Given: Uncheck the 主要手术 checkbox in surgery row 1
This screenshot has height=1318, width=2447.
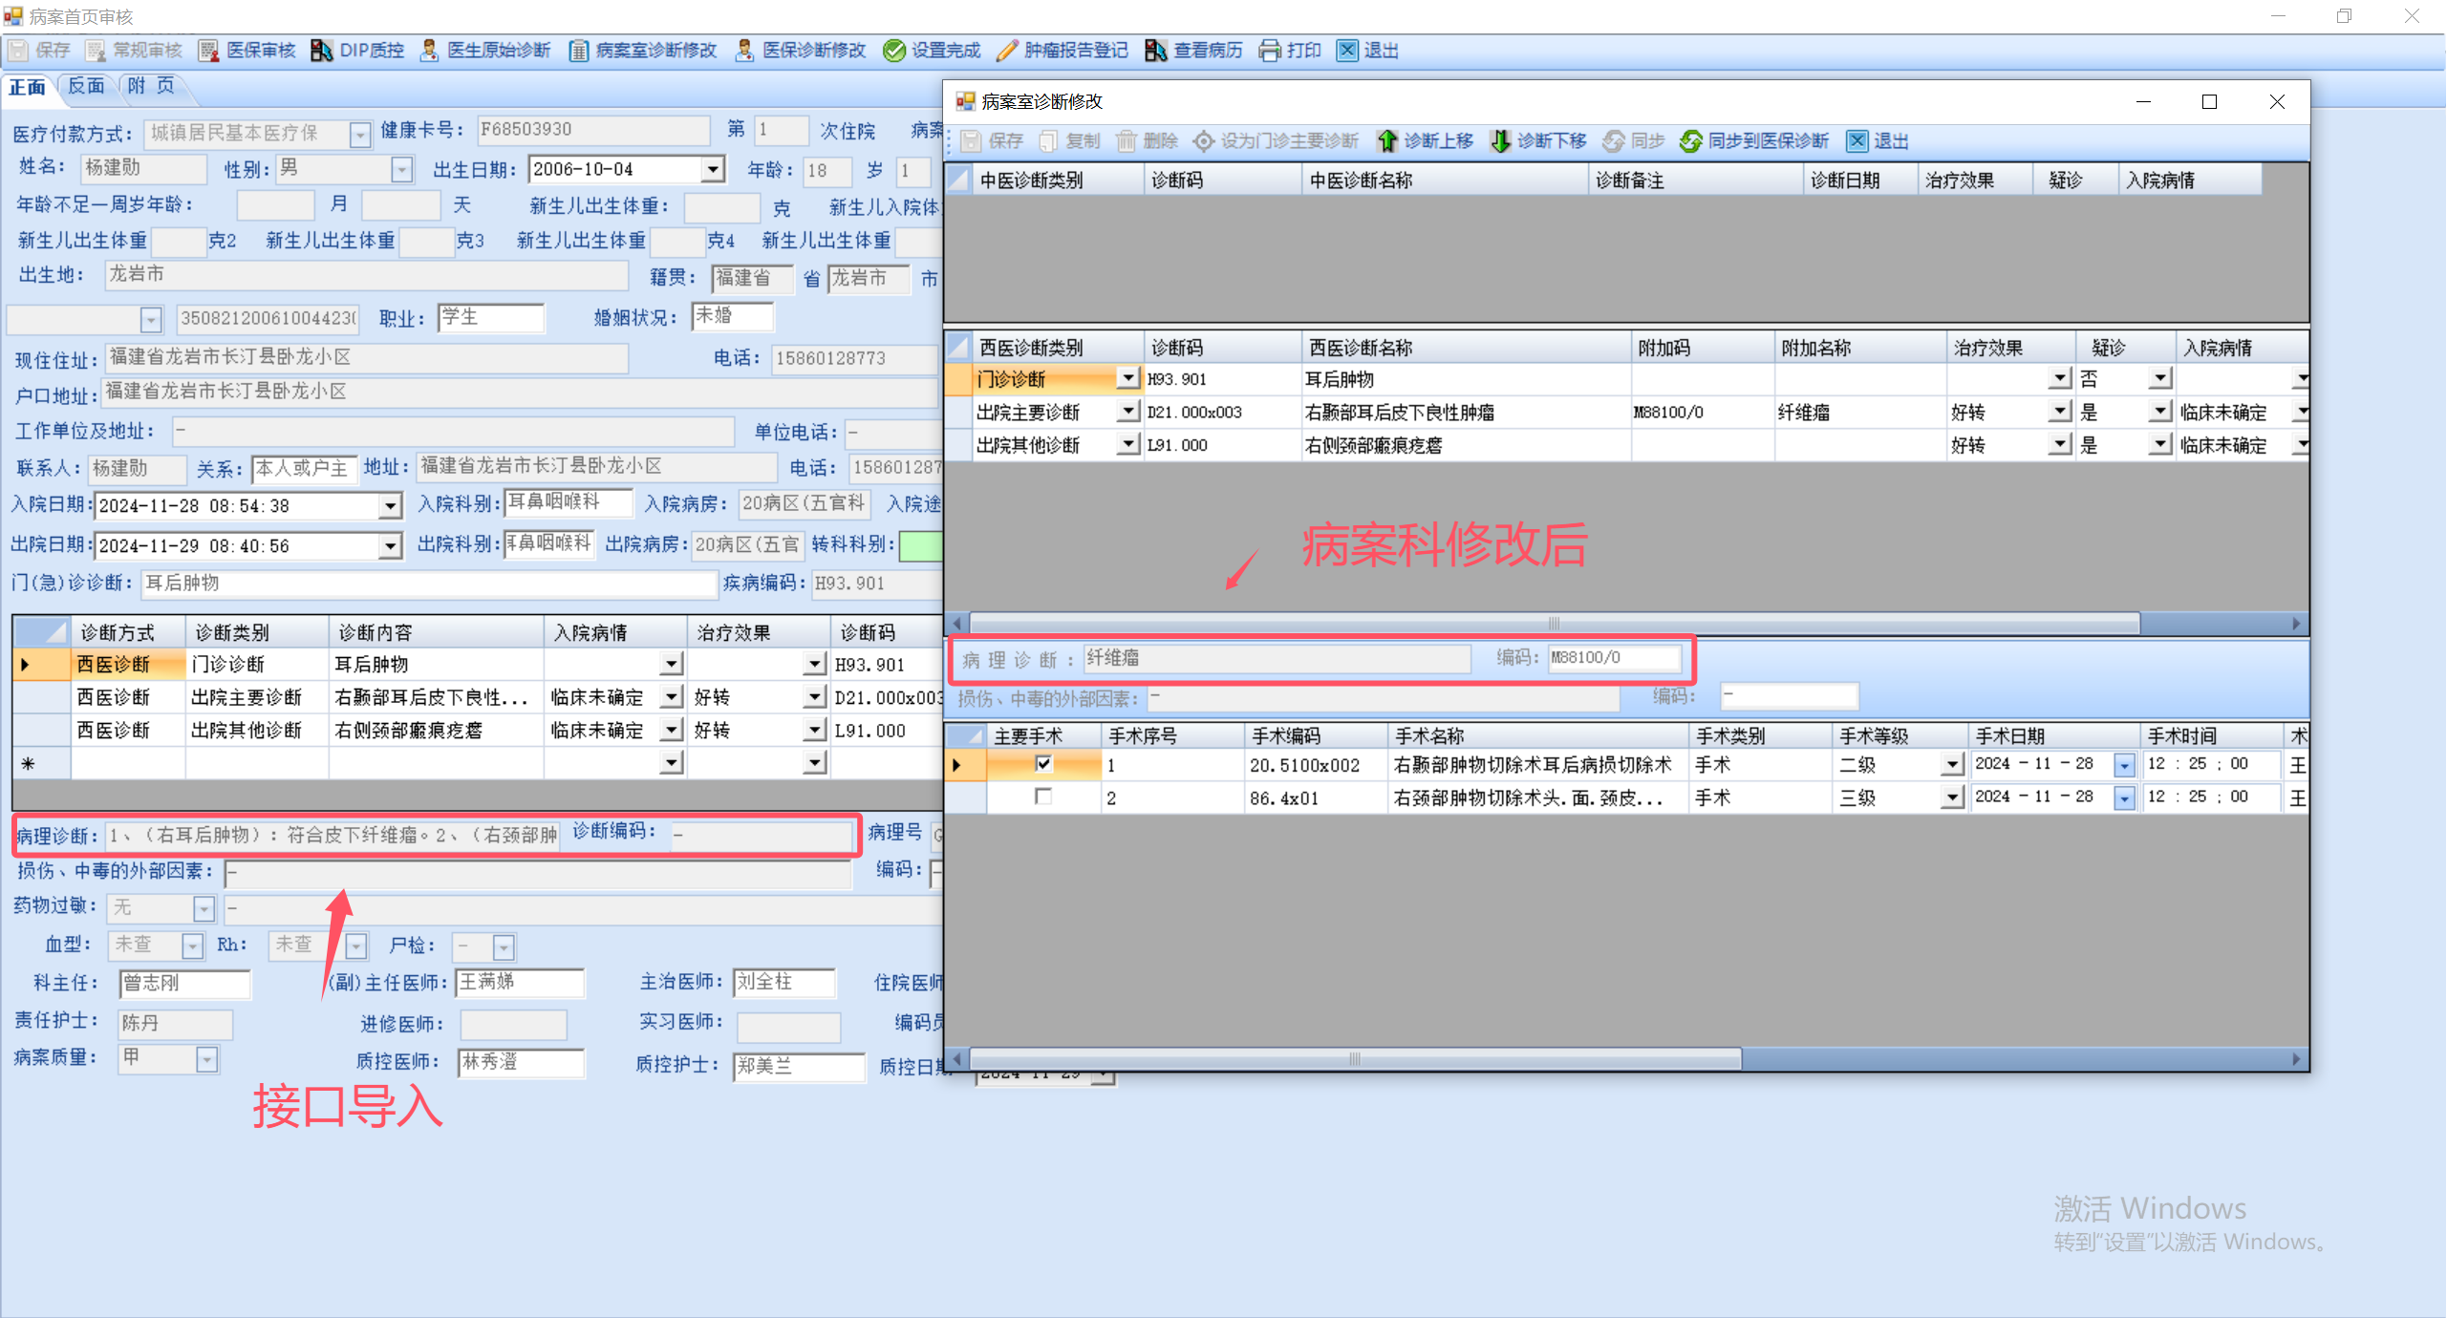Looking at the screenshot, I should click(x=1043, y=764).
